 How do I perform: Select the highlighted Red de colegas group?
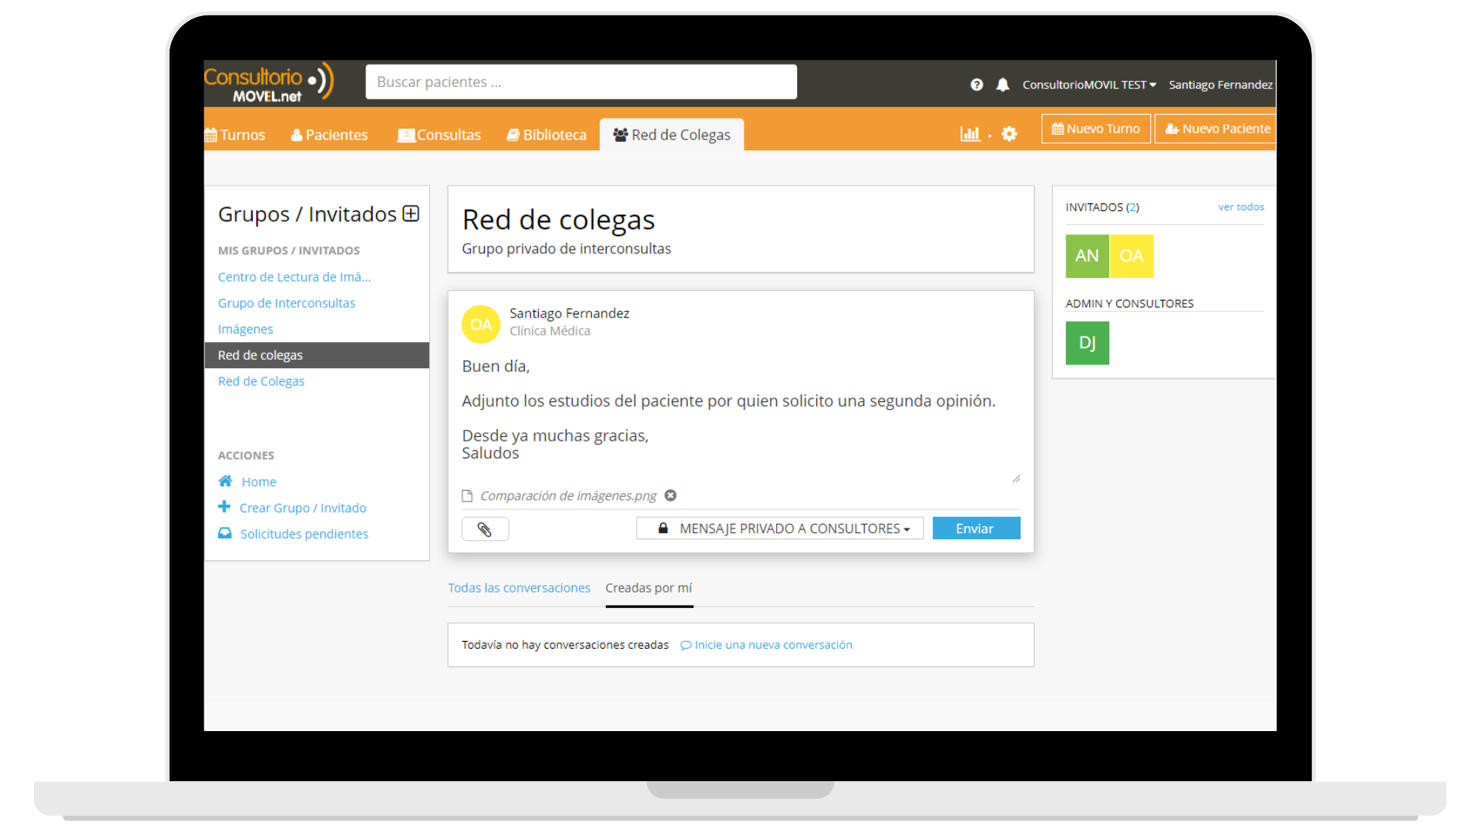(x=317, y=355)
